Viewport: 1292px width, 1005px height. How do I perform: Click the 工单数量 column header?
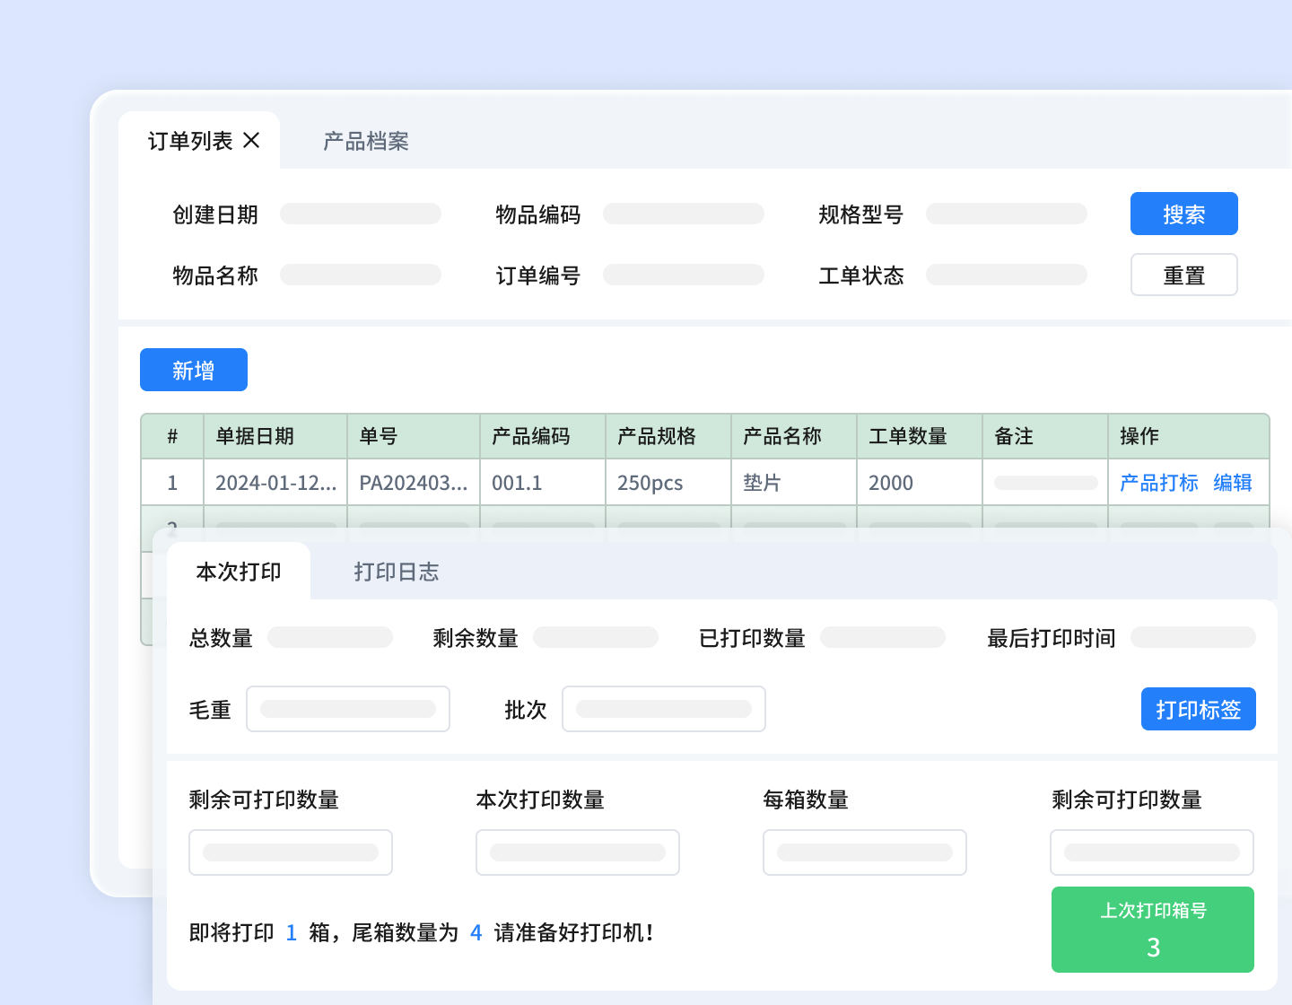[920, 436]
